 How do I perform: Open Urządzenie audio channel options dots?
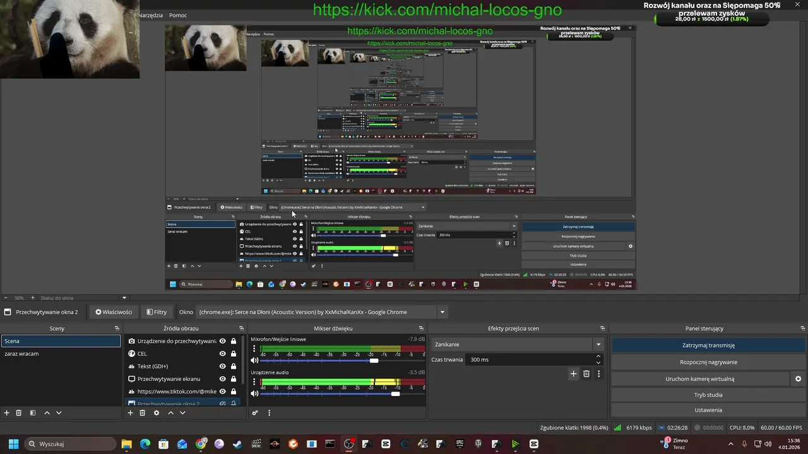pyautogui.click(x=254, y=382)
